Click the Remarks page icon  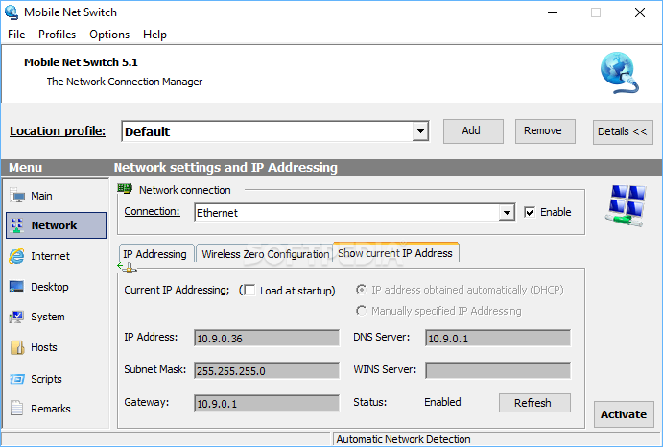[x=17, y=409]
